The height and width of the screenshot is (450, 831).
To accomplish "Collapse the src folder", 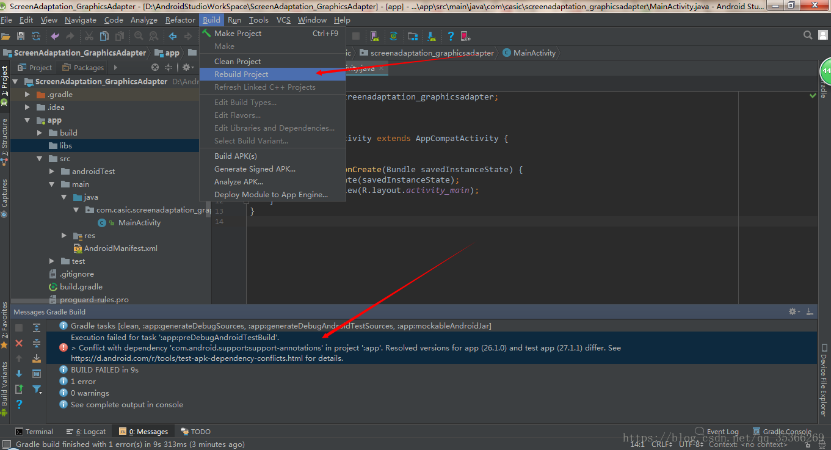I will click(x=40, y=159).
